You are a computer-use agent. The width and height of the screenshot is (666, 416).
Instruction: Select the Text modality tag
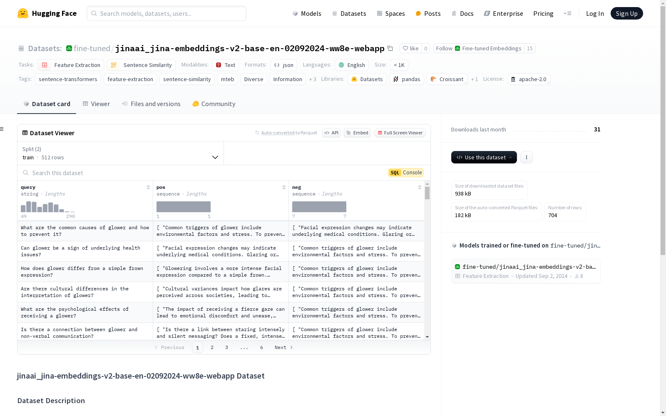coord(226,65)
